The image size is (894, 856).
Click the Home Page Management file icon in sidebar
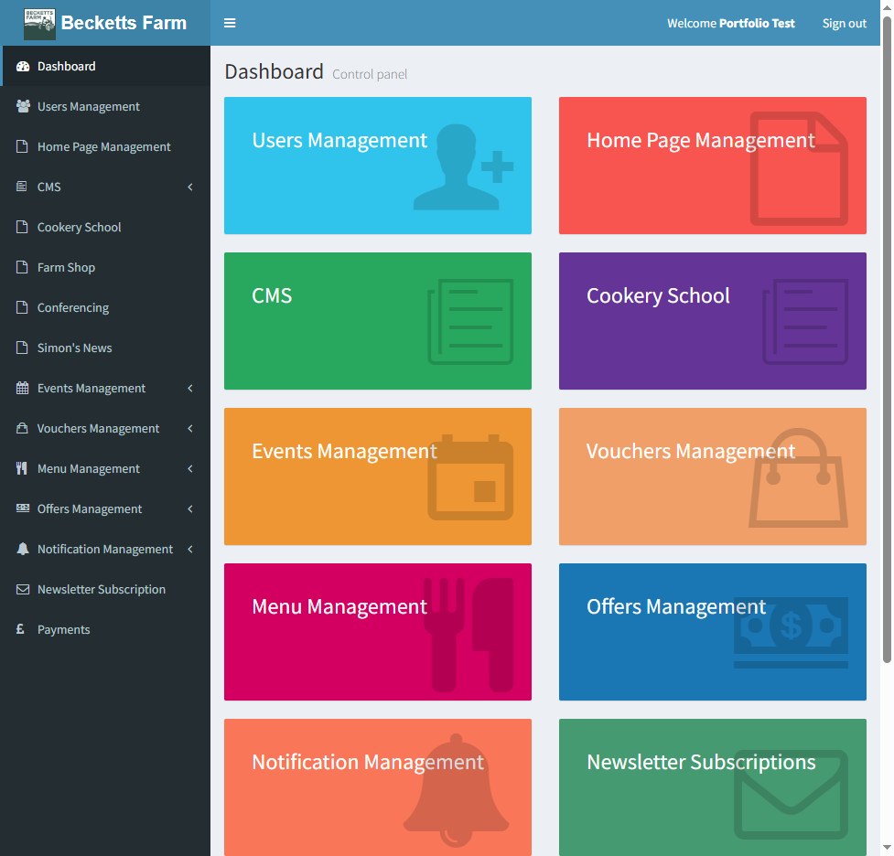(22, 146)
